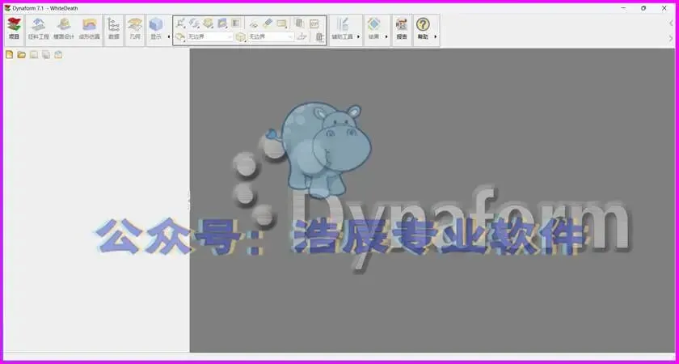679x364 pixels.
Task: Click the ruler measure icon
Action: tap(268, 23)
